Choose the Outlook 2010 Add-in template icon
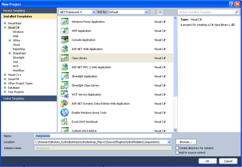This screenshot has height=167, width=242. tap(65, 130)
